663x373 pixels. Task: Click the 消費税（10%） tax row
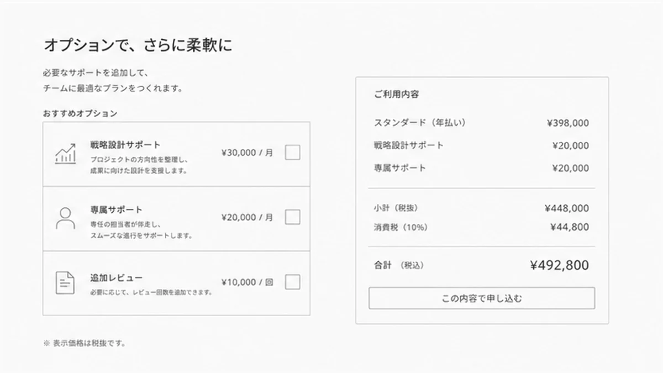pyautogui.click(x=481, y=227)
